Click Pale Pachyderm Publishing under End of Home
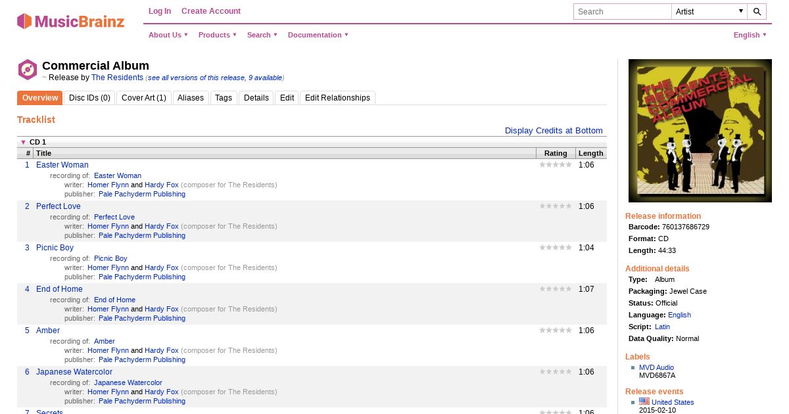Image resolution: width=789 pixels, height=414 pixels. (142, 318)
